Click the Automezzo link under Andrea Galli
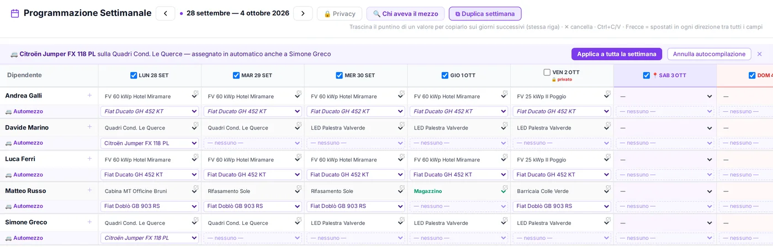 28,111
